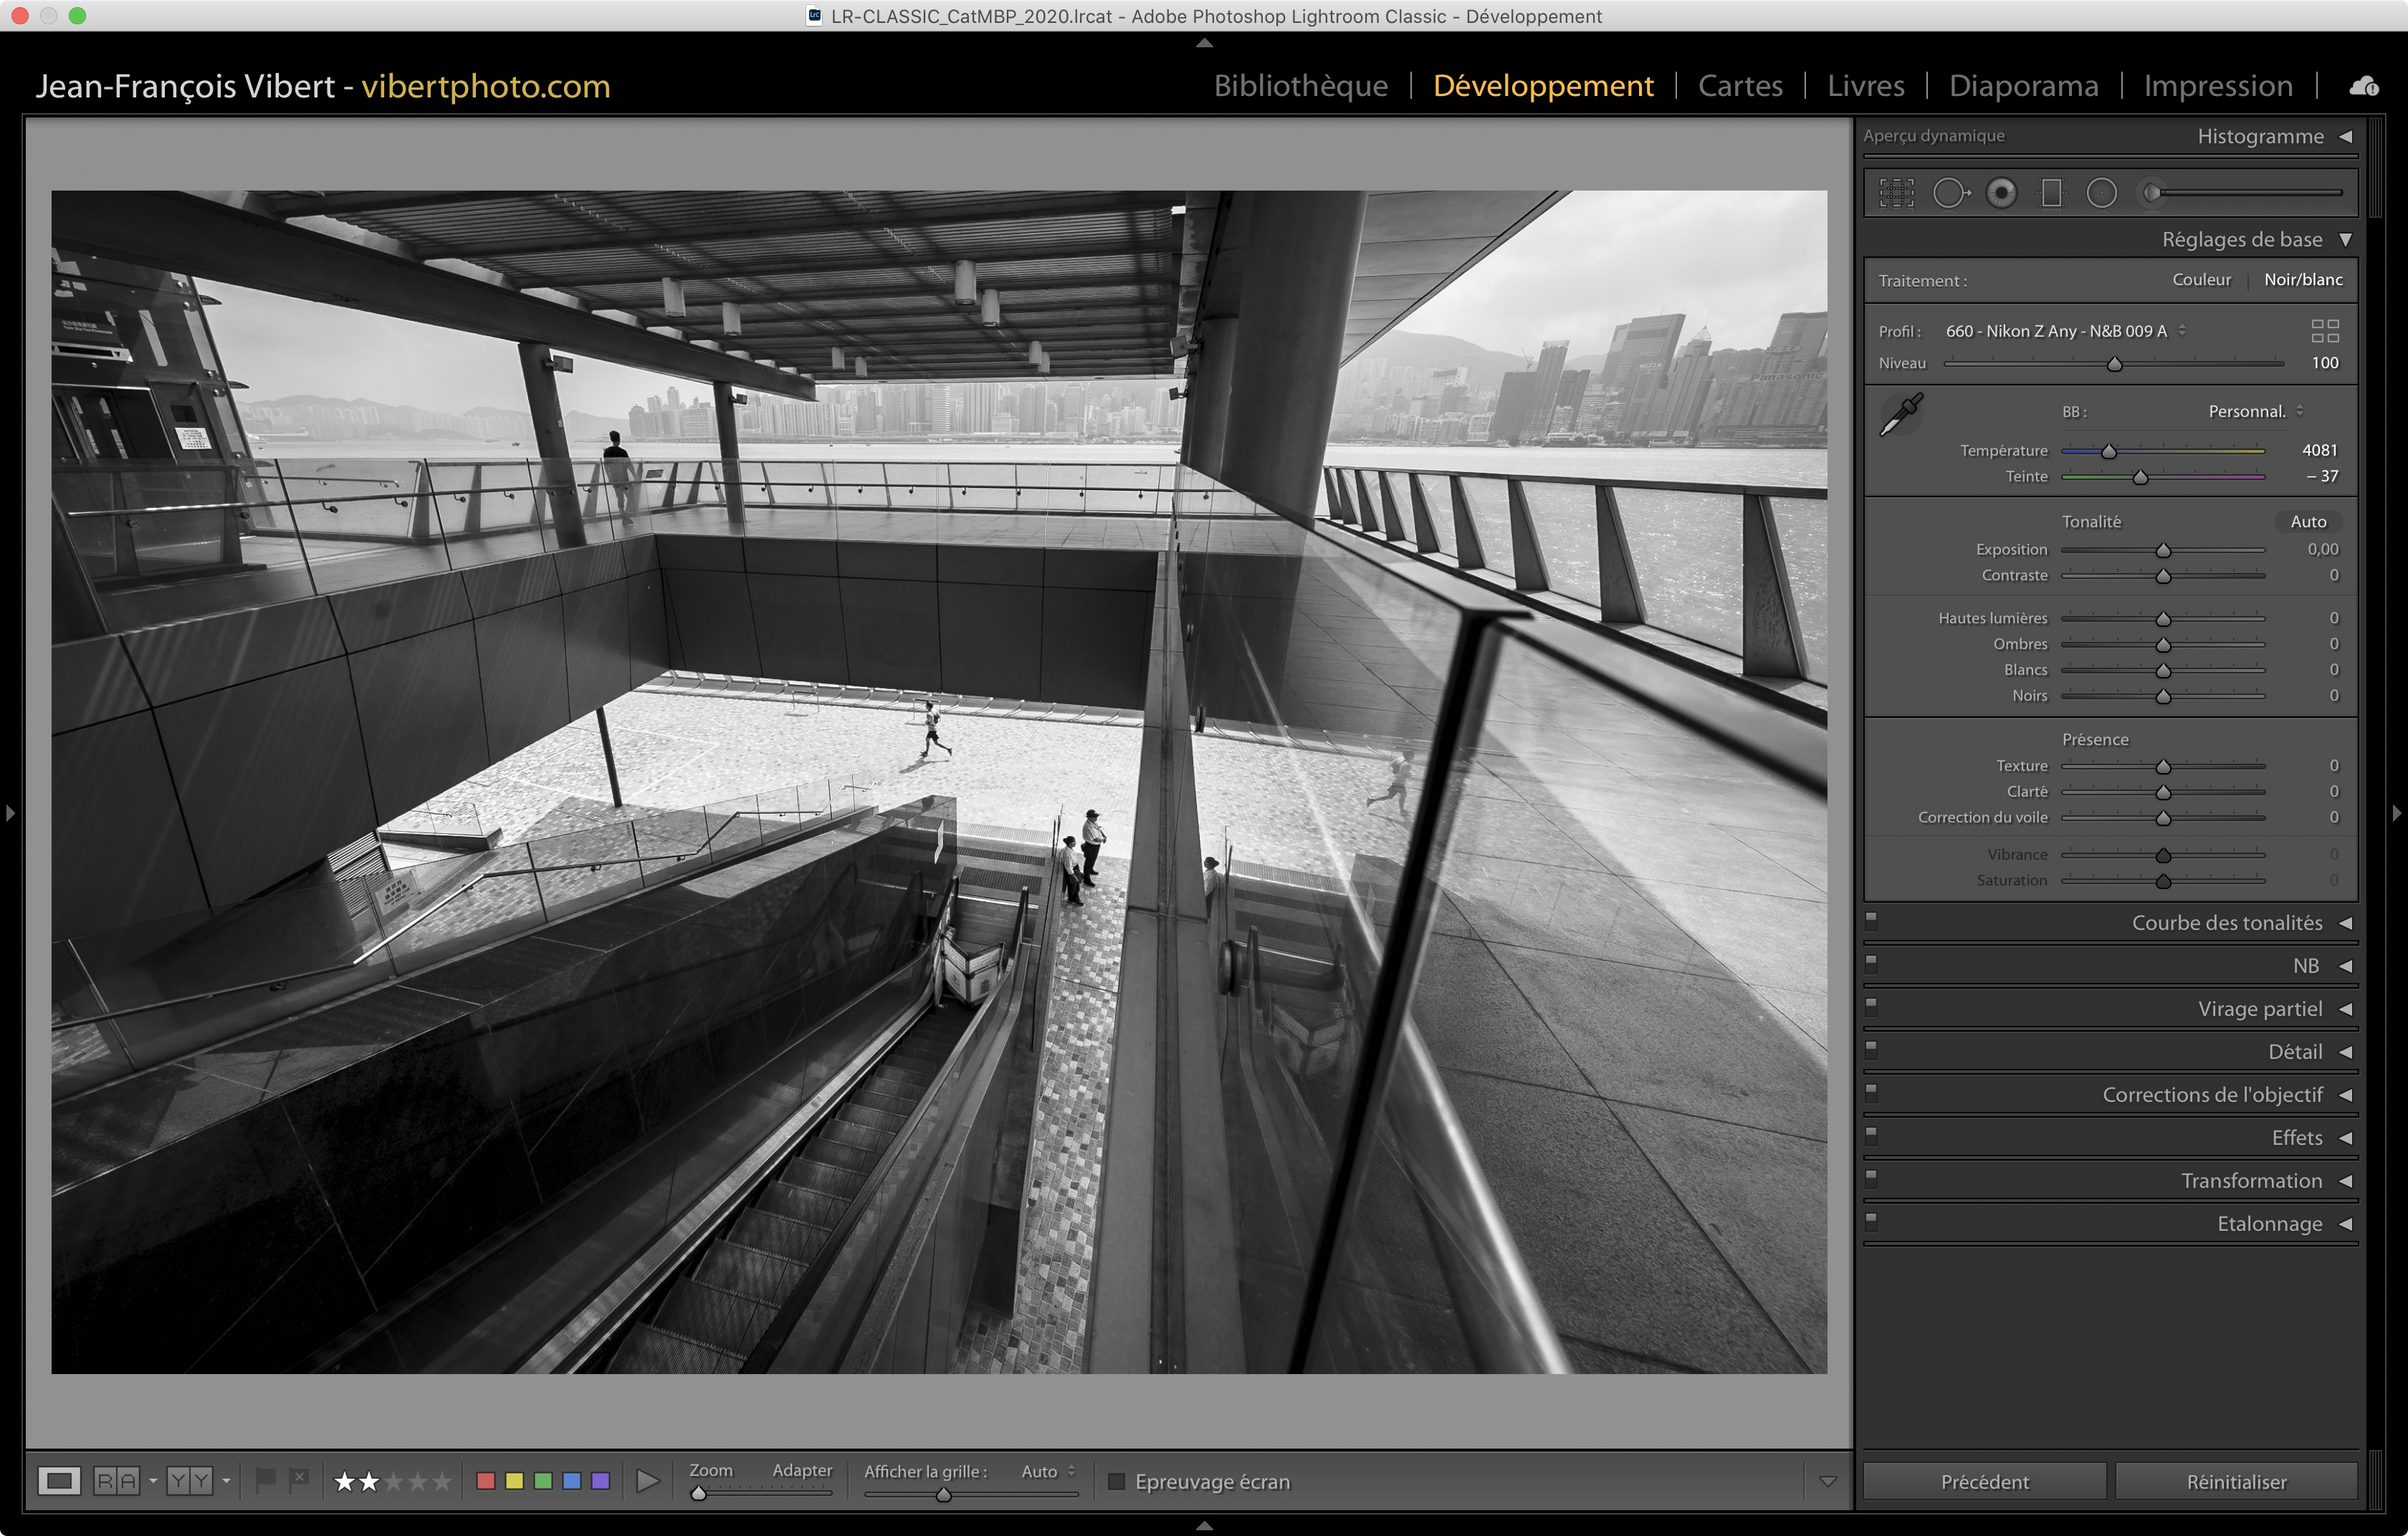Select the Radial filter tool
The width and height of the screenshot is (2408, 1536).
pyautogui.click(x=2101, y=193)
